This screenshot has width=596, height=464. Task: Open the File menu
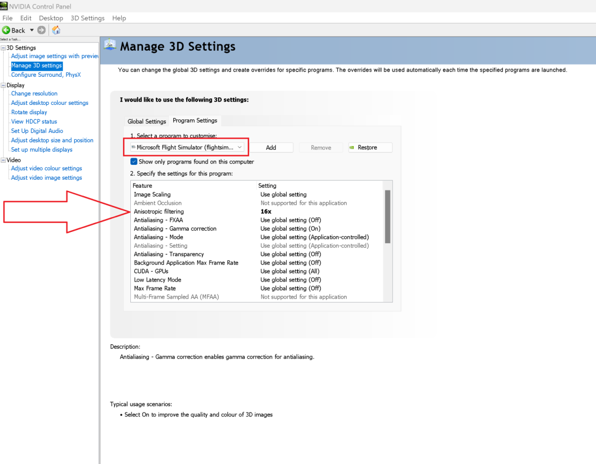coord(7,18)
